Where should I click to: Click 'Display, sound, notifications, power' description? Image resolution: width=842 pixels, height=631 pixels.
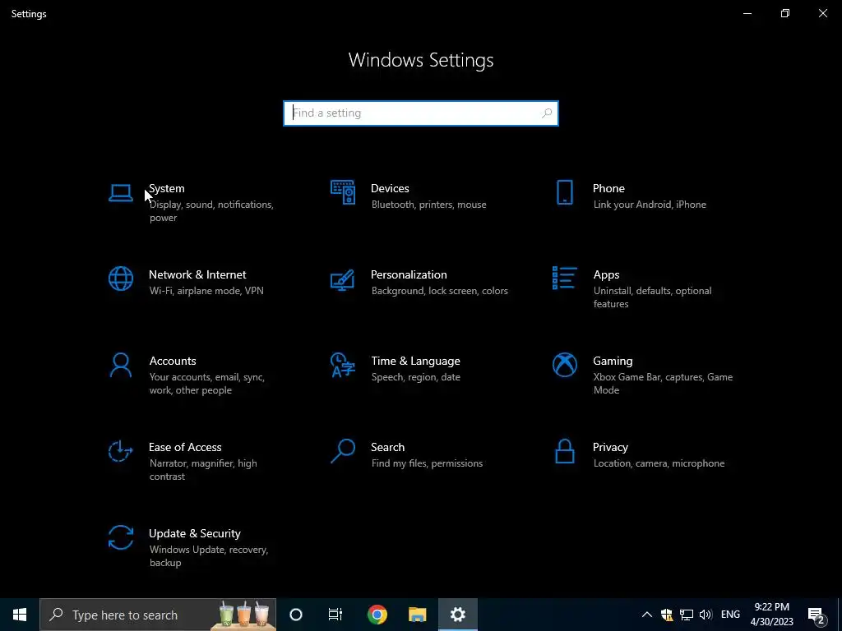(x=211, y=211)
